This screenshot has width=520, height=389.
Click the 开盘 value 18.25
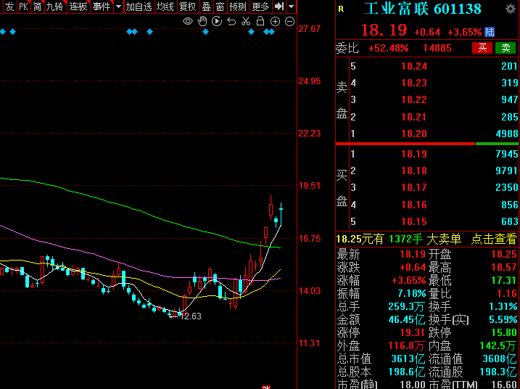pos(504,254)
